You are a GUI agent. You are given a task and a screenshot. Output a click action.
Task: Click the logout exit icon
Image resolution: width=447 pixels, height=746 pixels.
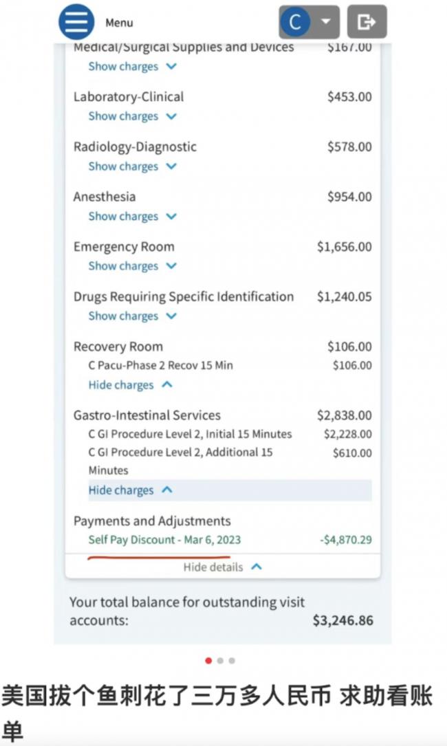pos(367,21)
